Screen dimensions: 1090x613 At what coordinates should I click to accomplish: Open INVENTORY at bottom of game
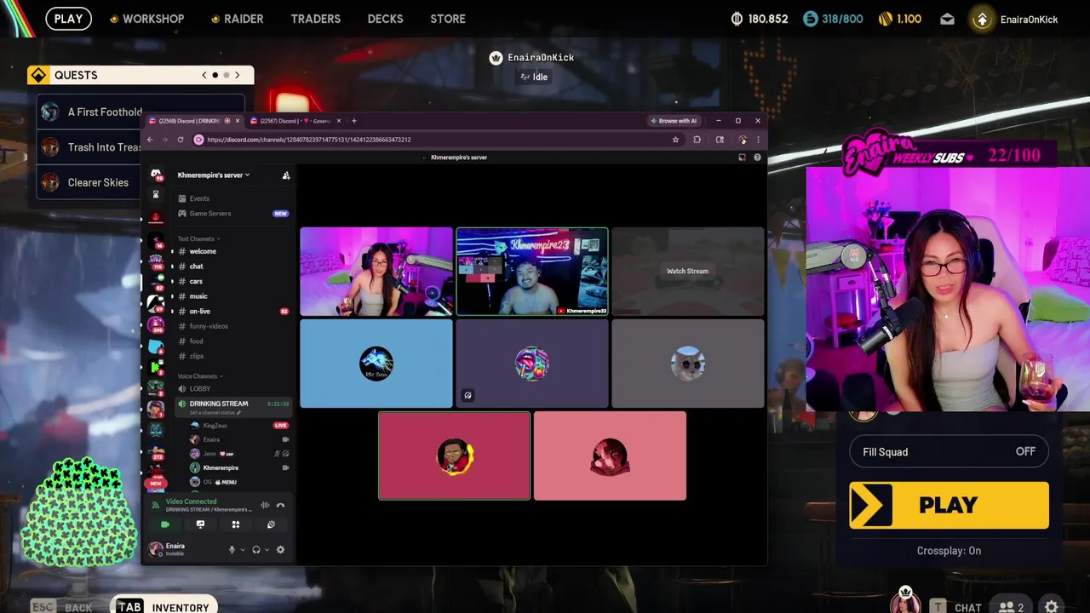click(x=163, y=606)
